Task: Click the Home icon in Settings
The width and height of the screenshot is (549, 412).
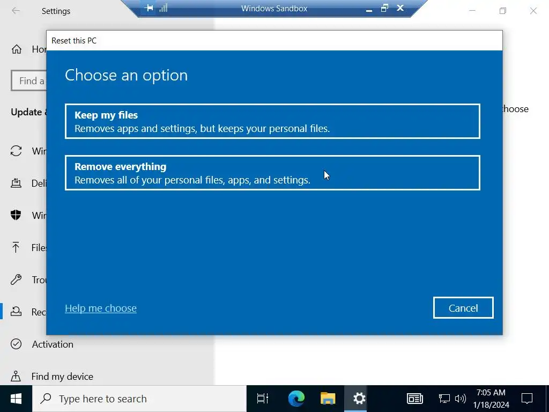Action: pyautogui.click(x=17, y=49)
